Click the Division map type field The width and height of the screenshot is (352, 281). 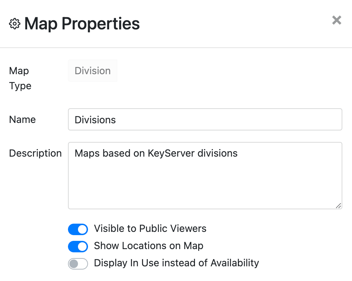93,71
